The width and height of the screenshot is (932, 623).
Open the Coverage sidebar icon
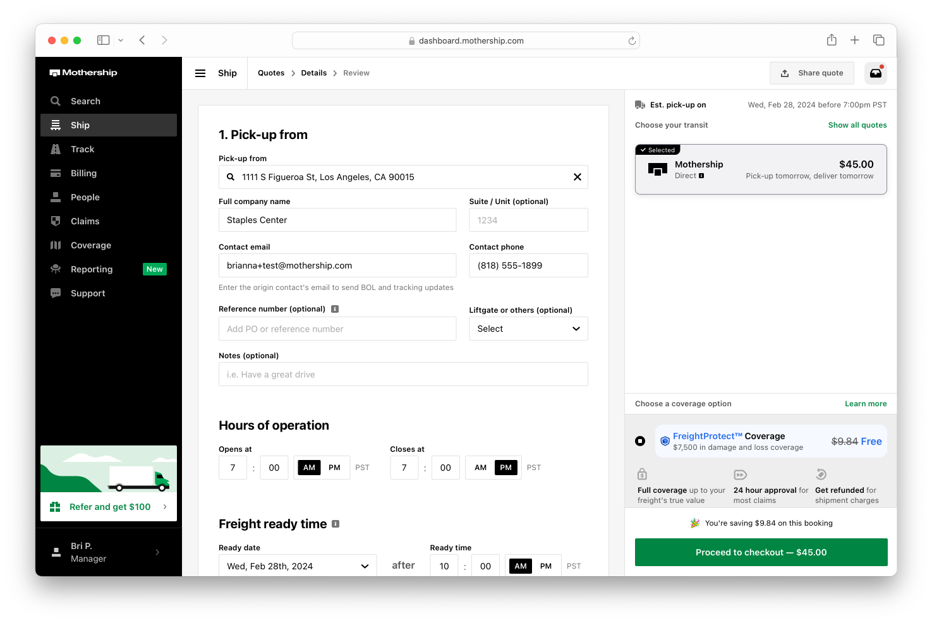tap(56, 245)
